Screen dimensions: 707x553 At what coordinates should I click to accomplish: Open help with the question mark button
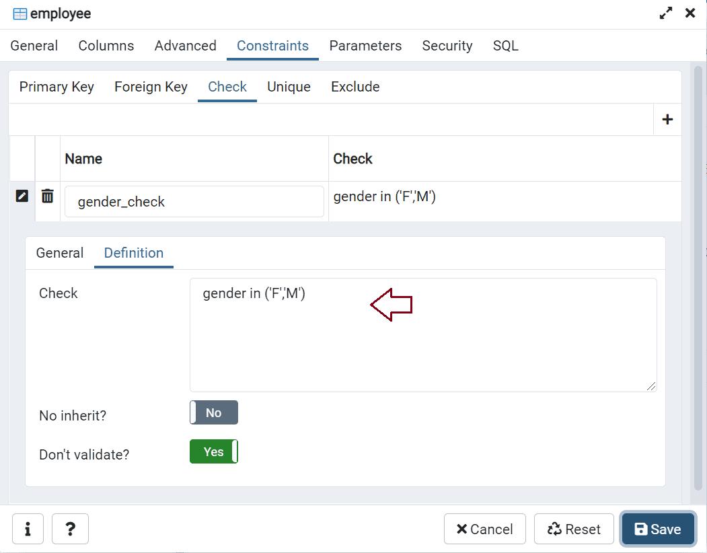click(70, 529)
